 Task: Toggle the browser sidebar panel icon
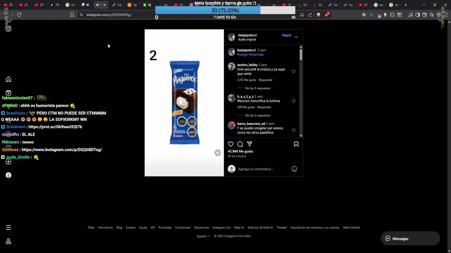(418, 15)
